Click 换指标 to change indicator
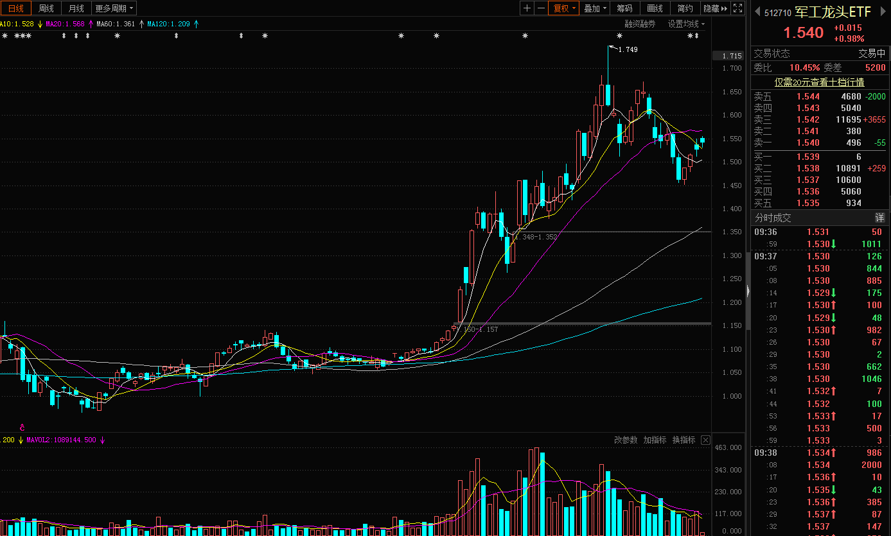 tap(684, 440)
